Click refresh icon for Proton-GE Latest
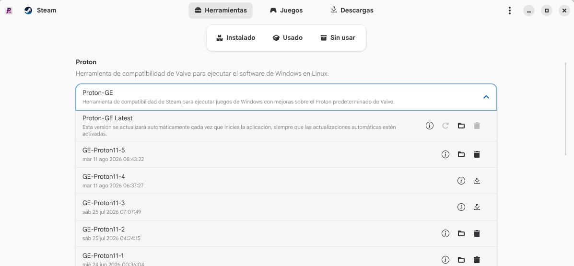574x266 pixels. point(445,126)
